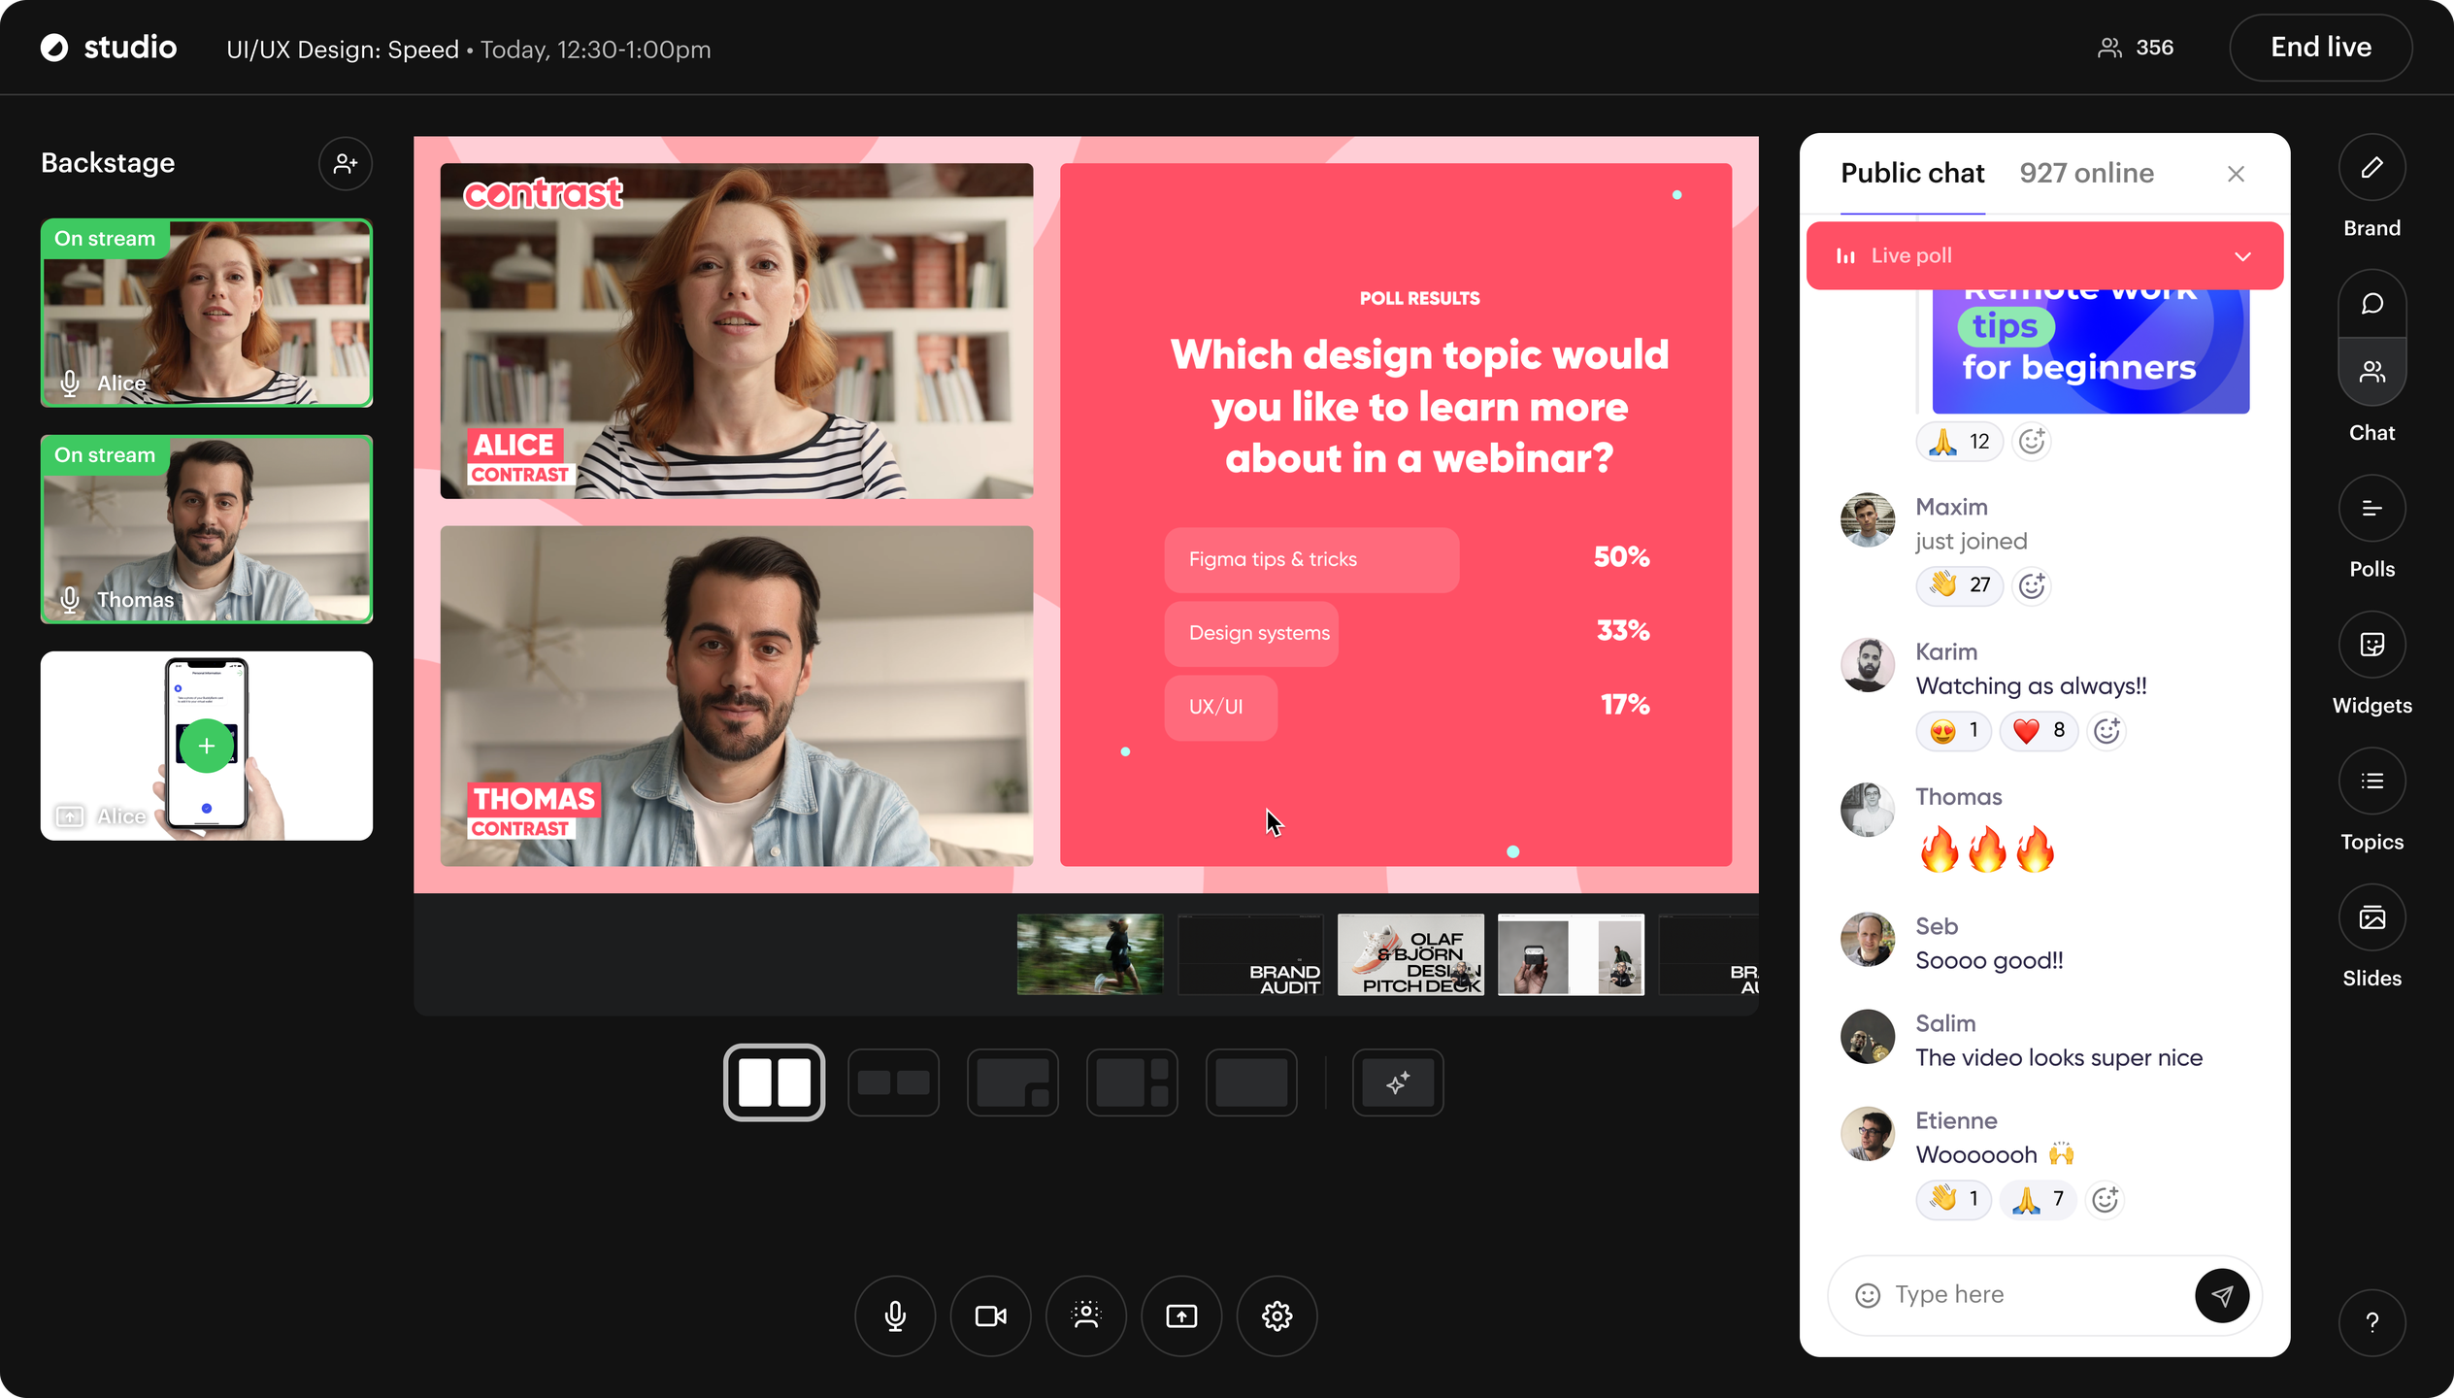Toggle the camera button
Screen dimensions: 2454x1398
pyautogui.click(x=990, y=1315)
